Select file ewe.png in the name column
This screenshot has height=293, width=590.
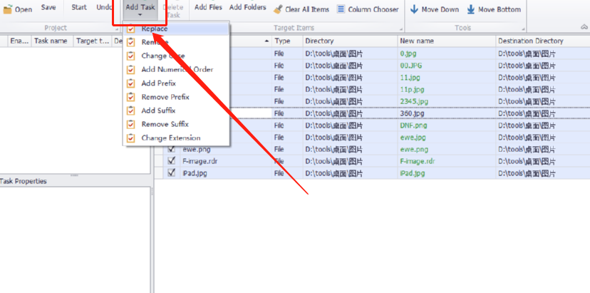pyautogui.click(x=196, y=149)
